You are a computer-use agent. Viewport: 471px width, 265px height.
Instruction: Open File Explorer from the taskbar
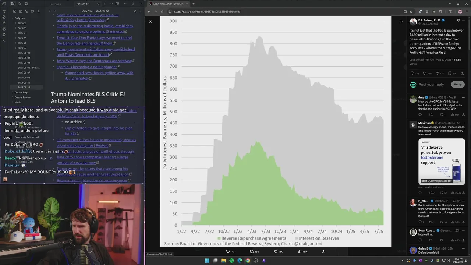(x=223, y=261)
